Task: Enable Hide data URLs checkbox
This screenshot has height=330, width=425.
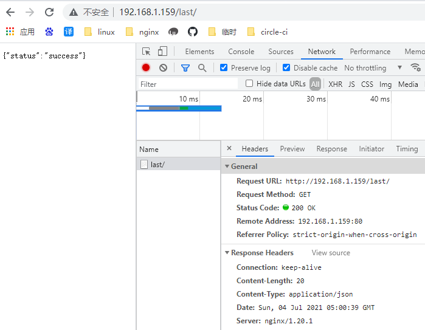Action: point(249,84)
